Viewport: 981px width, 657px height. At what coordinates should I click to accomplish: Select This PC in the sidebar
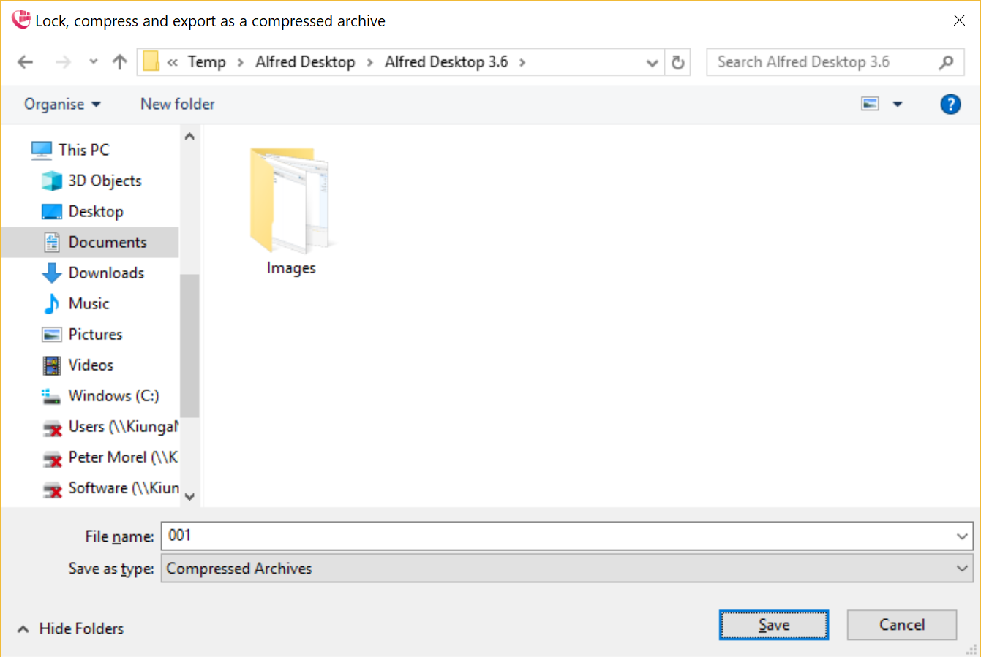(x=83, y=150)
